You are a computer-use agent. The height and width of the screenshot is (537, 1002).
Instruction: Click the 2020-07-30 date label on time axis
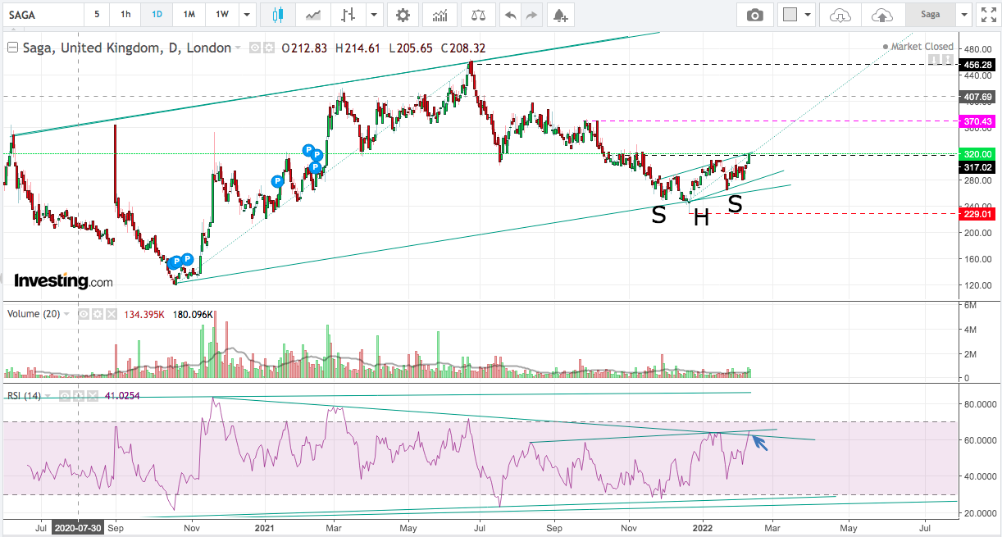78,527
